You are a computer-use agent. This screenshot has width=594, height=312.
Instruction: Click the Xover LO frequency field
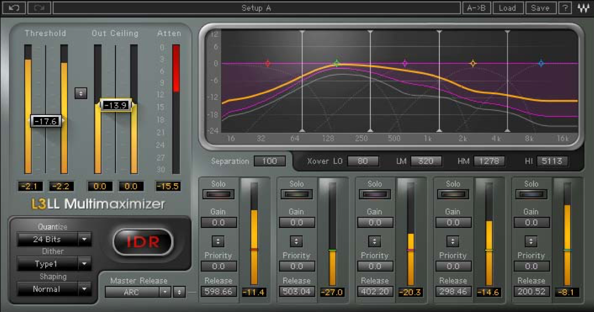click(362, 161)
